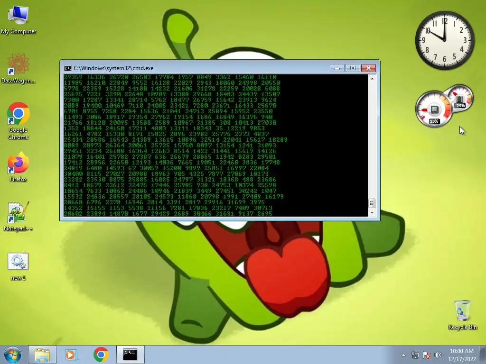Click the cmd scrollbar thumb
The height and width of the screenshot is (364, 486).
click(372, 203)
